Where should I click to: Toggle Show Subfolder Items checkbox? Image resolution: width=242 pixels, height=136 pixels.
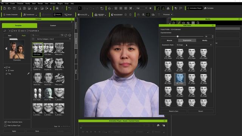[x=5, y=122]
